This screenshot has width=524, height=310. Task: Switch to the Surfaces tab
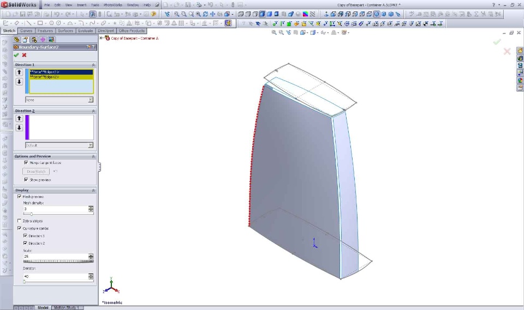coord(65,31)
